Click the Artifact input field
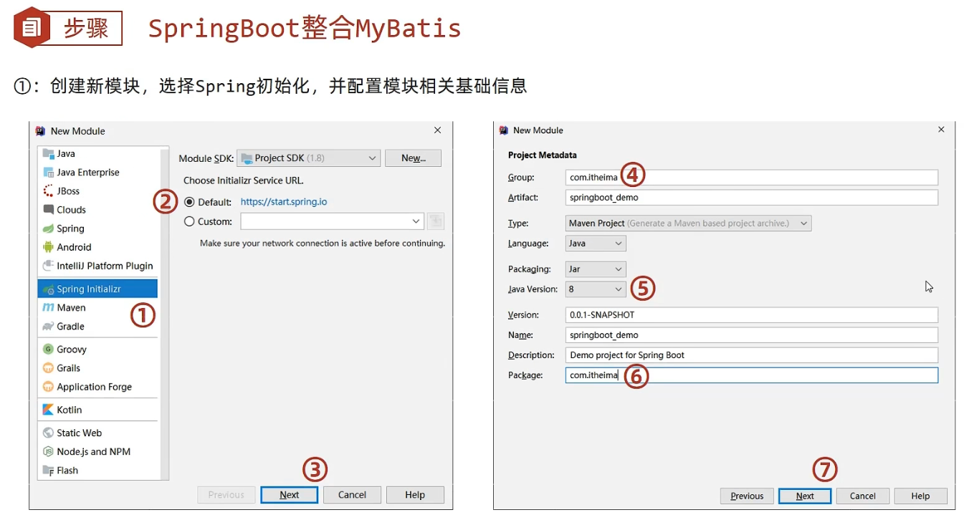964x515 pixels. [752, 197]
